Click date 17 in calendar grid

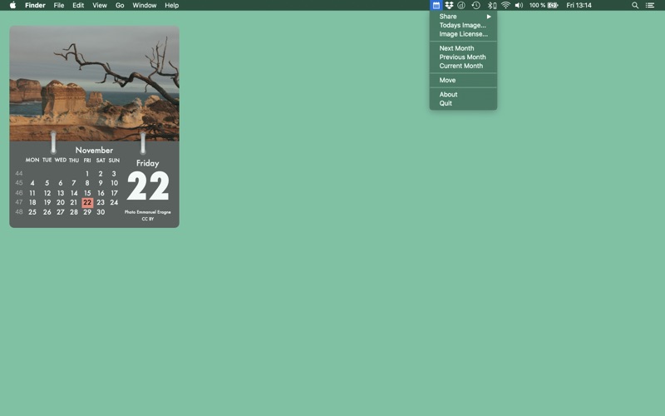click(x=114, y=193)
